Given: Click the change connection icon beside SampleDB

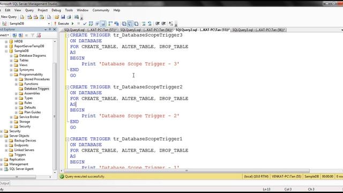Looking at the screenshot, I should pyautogui.click(x=4, y=24).
